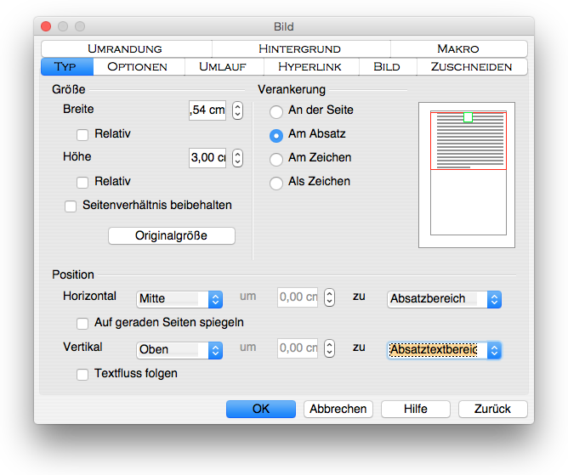This screenshot has height=475, width=568.
Task: Select An der Seite anchoring
Action: coord(276,111)
